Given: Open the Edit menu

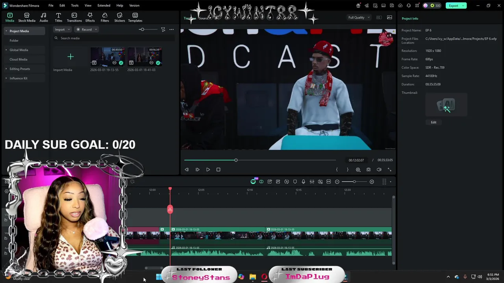Looking at the screenshot, I should click(62, 6).
